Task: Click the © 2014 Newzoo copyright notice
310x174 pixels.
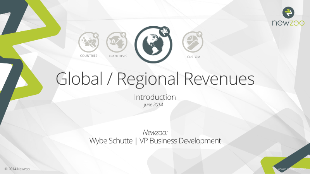Action: 17,169
